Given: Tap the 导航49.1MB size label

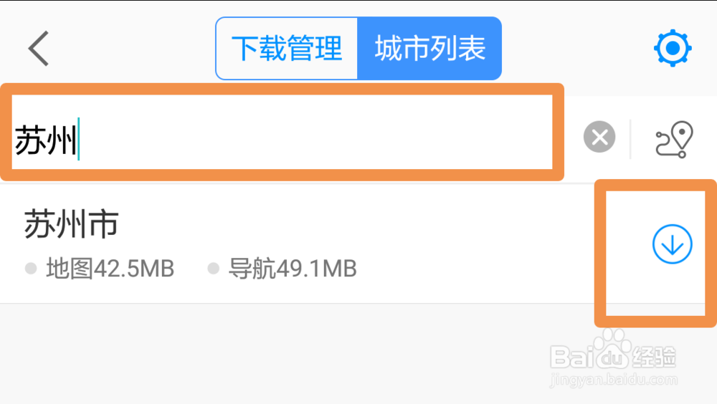Looking at the screenshot, I should [293, 269].
